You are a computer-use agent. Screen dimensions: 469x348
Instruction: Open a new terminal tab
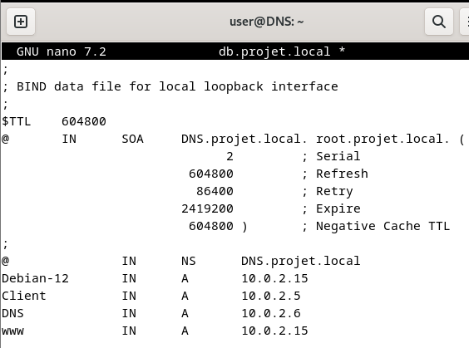click(x=21, y=22)
